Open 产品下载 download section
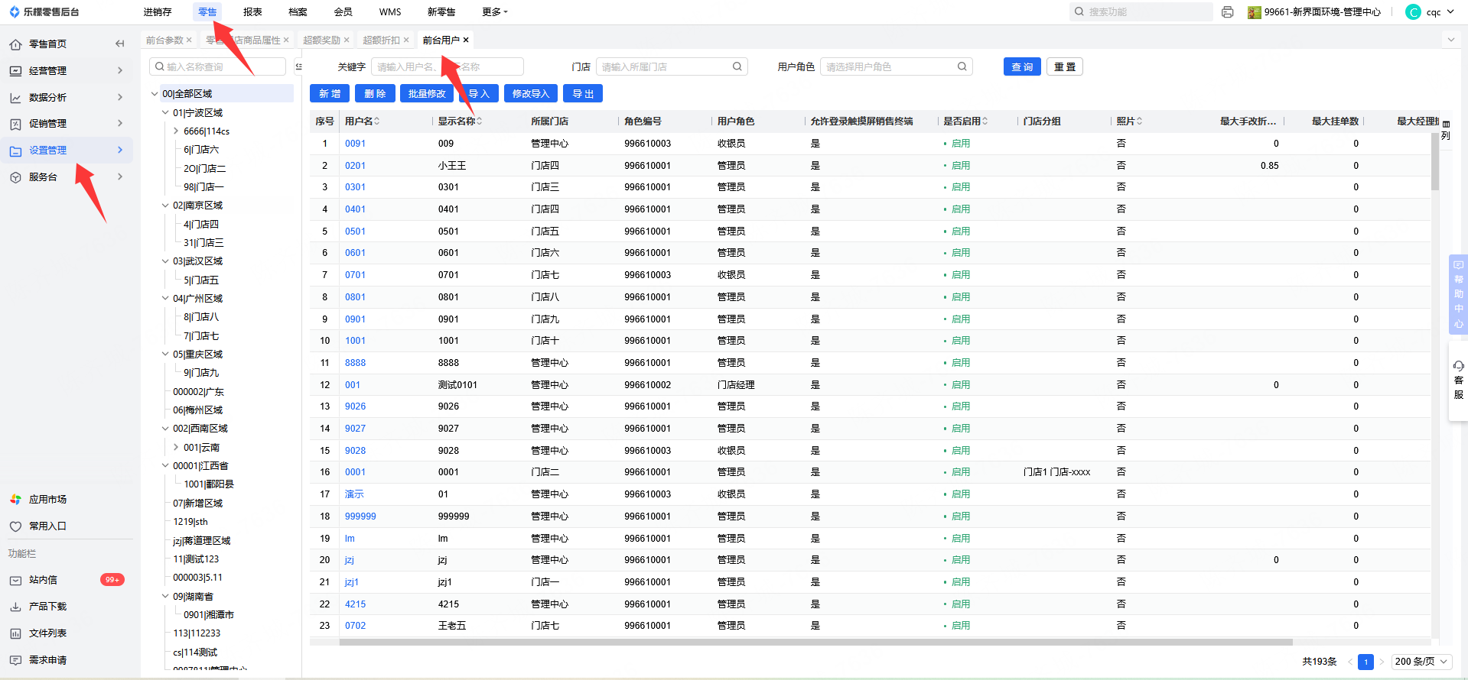The image size is (1468, 680). tap(47, 607)
